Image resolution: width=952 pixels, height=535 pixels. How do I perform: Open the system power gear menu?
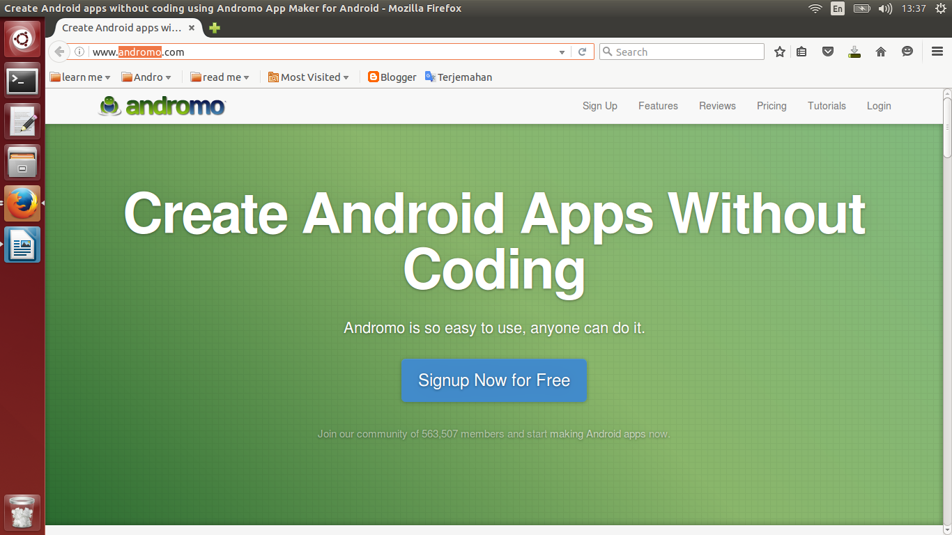click(940, 8)
